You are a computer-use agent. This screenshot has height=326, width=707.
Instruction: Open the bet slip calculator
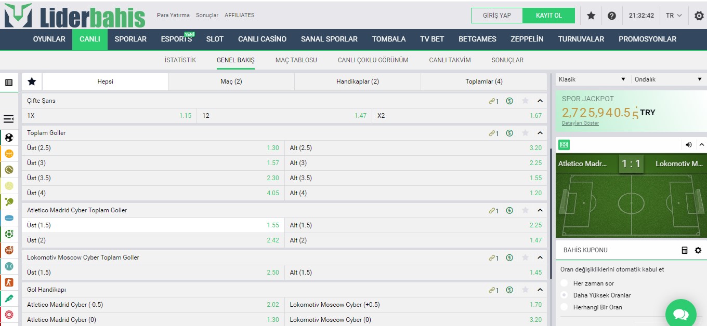pyautogui.click(x=685, y=250)
